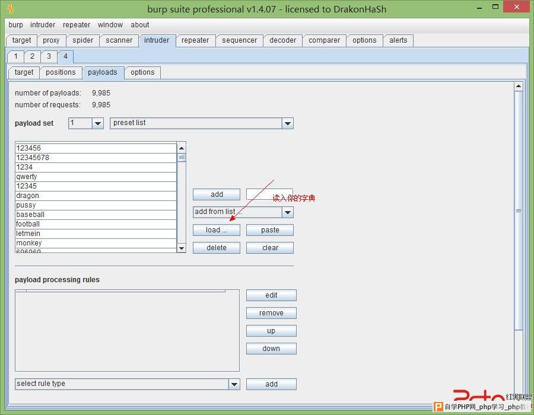This screenshot has width=534, height=415.
Task: Select payload football in the list
Action: pos(96,225)
